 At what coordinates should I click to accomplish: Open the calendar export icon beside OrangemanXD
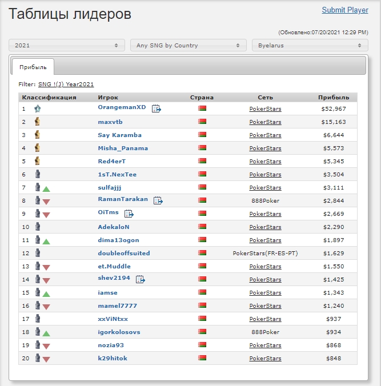156,108
